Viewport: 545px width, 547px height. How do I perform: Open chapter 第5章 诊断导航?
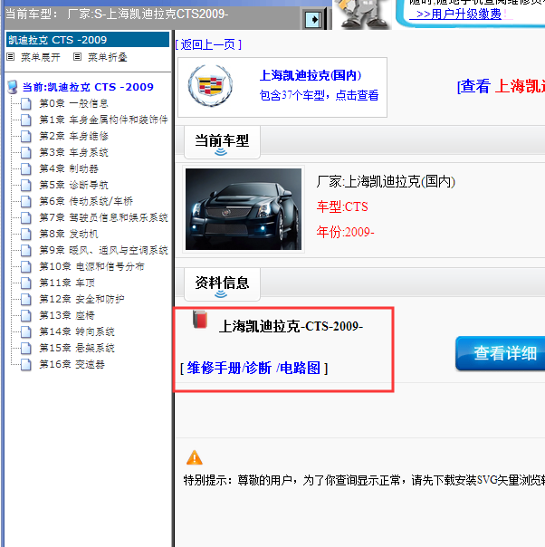pyautogui.click(x=73, y=185)
